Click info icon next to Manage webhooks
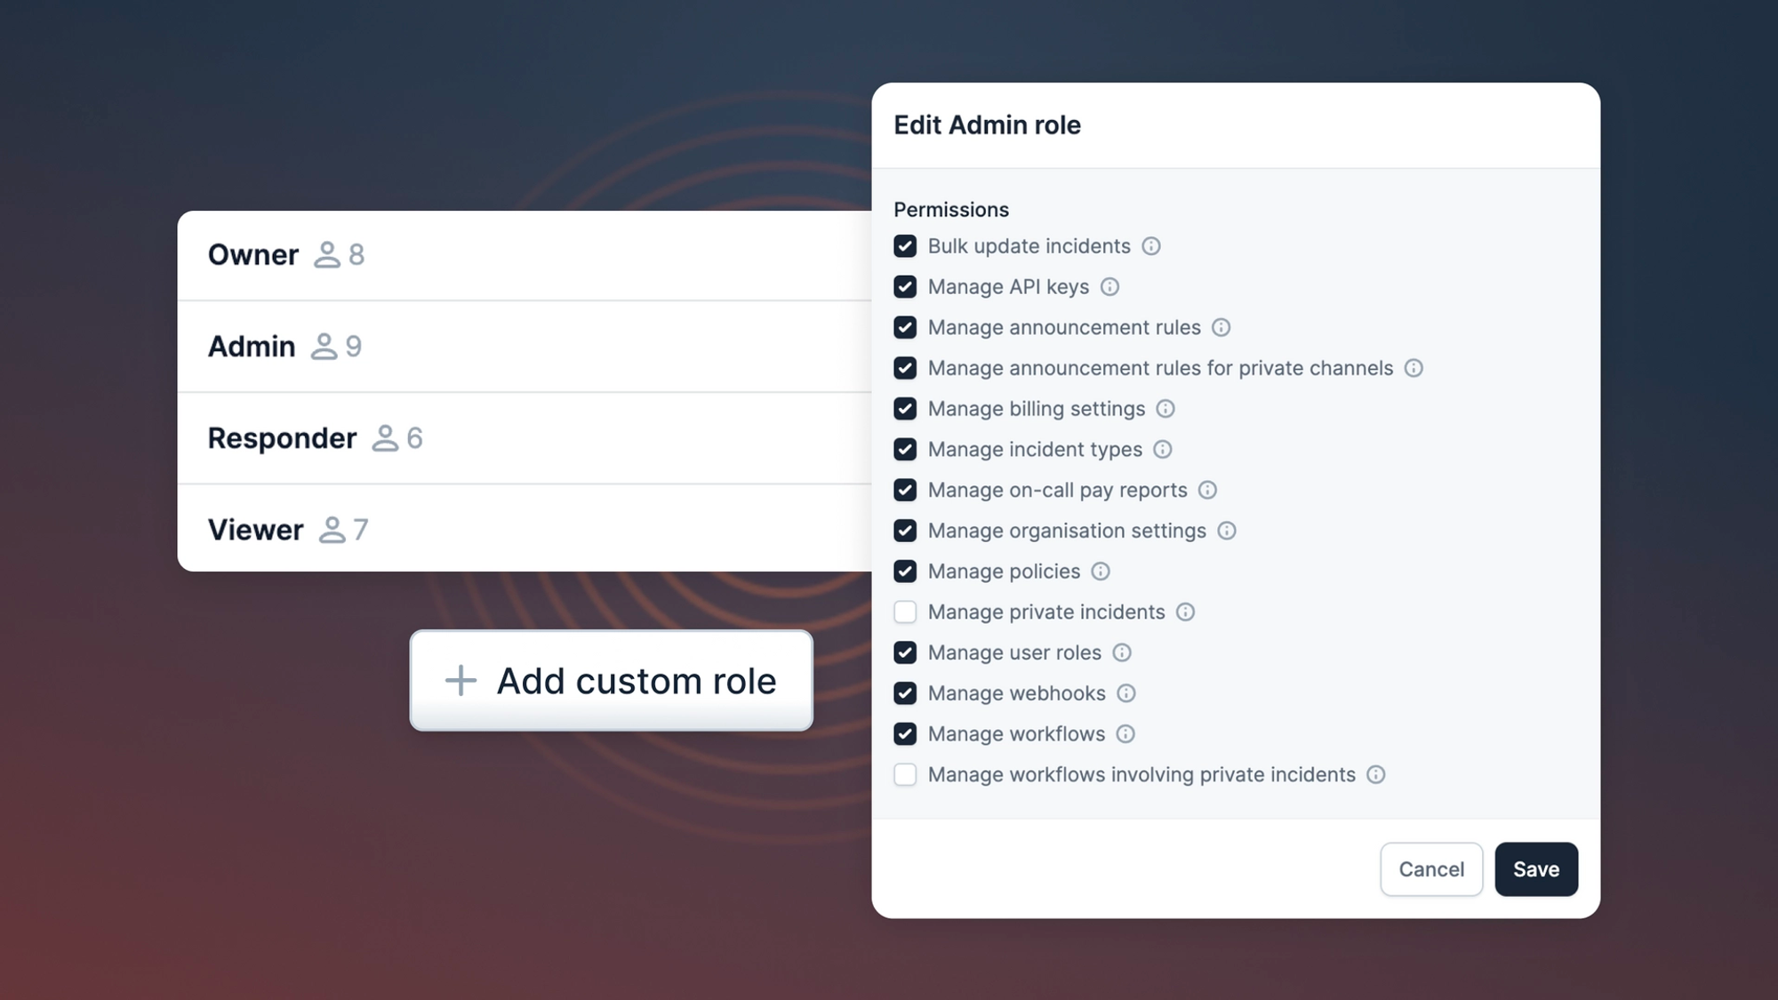This screenshot has height=1000, width=1778. (1125, 693)
